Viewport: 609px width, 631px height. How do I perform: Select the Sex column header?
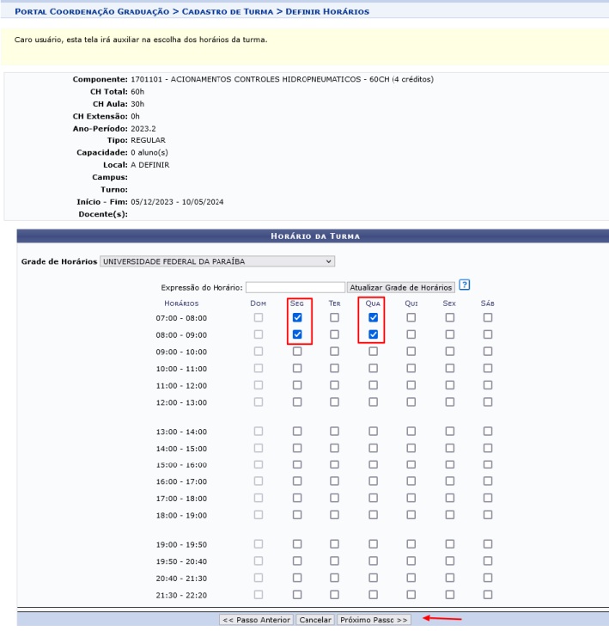[449, 303]
